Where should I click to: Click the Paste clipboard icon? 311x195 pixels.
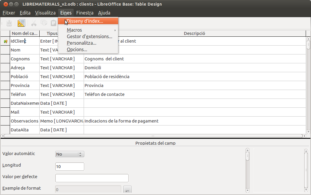click(53, 23)
